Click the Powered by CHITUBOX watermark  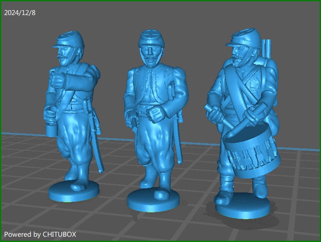(x=40, y=234)
